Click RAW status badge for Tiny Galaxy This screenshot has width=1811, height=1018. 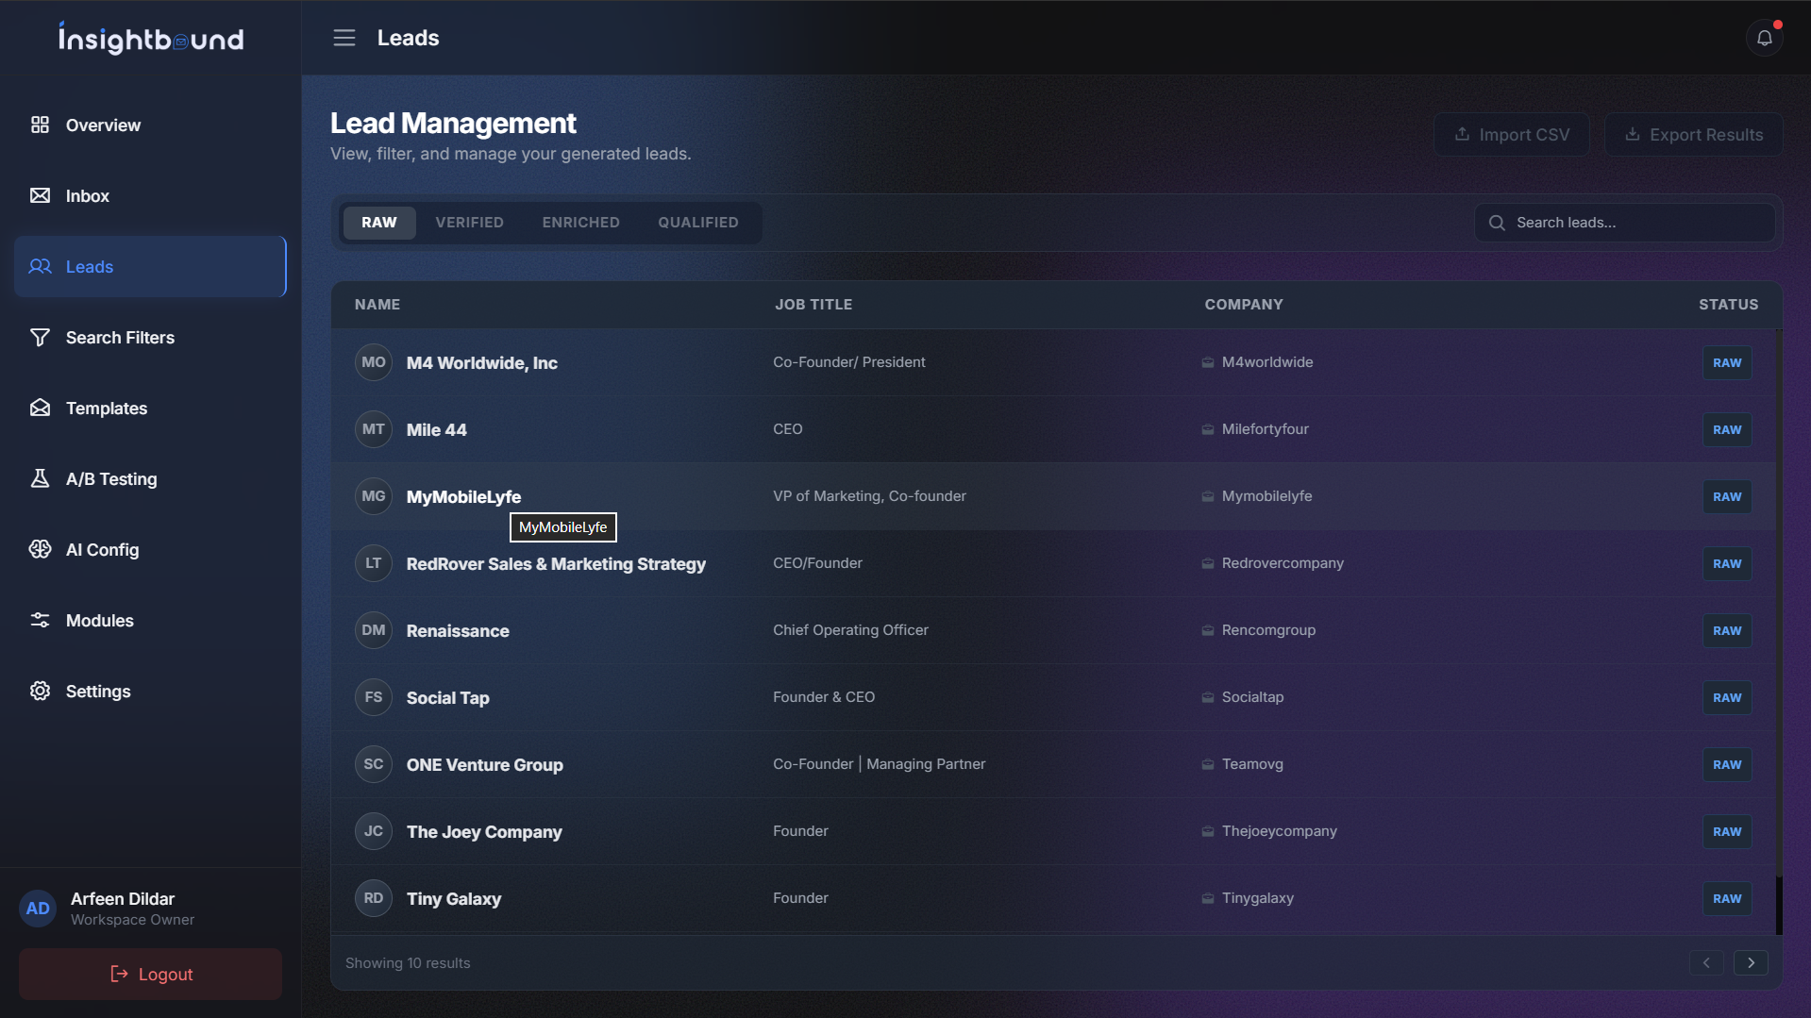click(x=1727, y=898)
